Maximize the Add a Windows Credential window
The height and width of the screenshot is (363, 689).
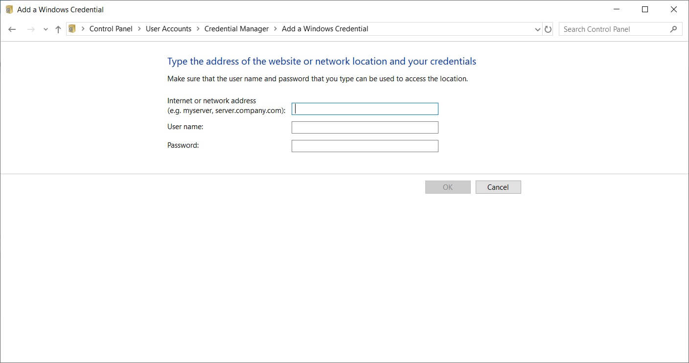point(645,9)
